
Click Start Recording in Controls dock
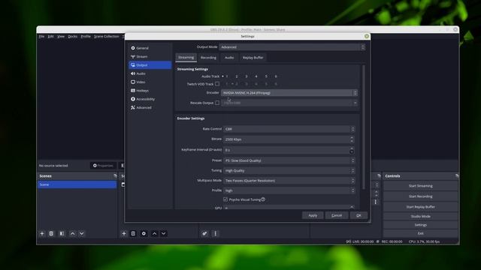tap(421, 196)
